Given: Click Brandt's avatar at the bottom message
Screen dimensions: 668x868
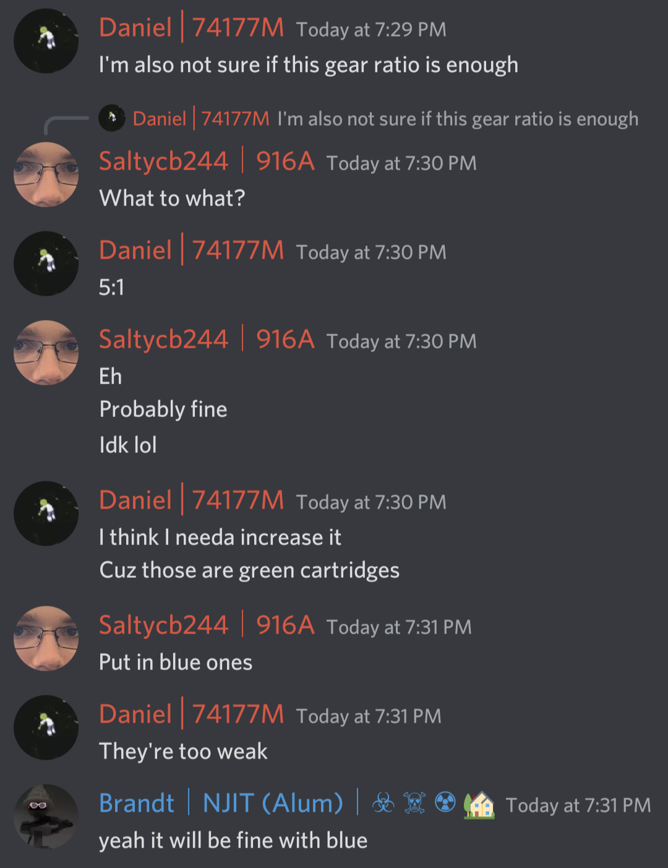Looking at the screenshot, I should point(46,817).
